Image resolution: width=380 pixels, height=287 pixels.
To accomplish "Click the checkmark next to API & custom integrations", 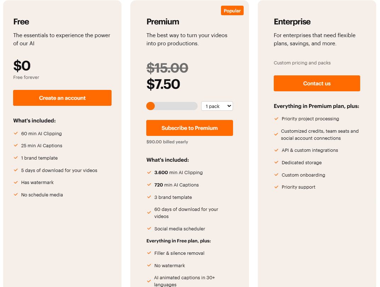I will (276, 150).
